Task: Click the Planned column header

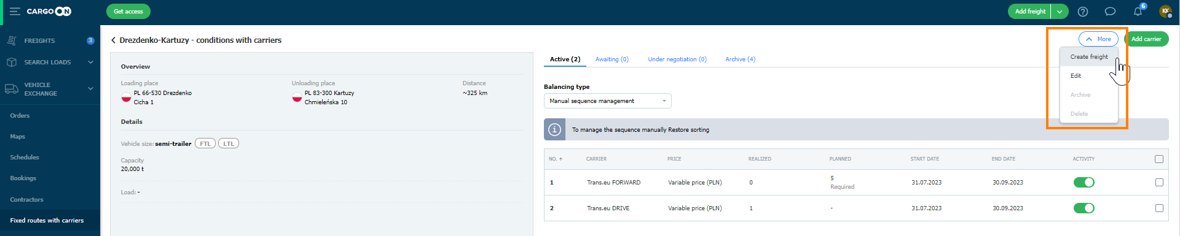Action: [x=840, y=159]
